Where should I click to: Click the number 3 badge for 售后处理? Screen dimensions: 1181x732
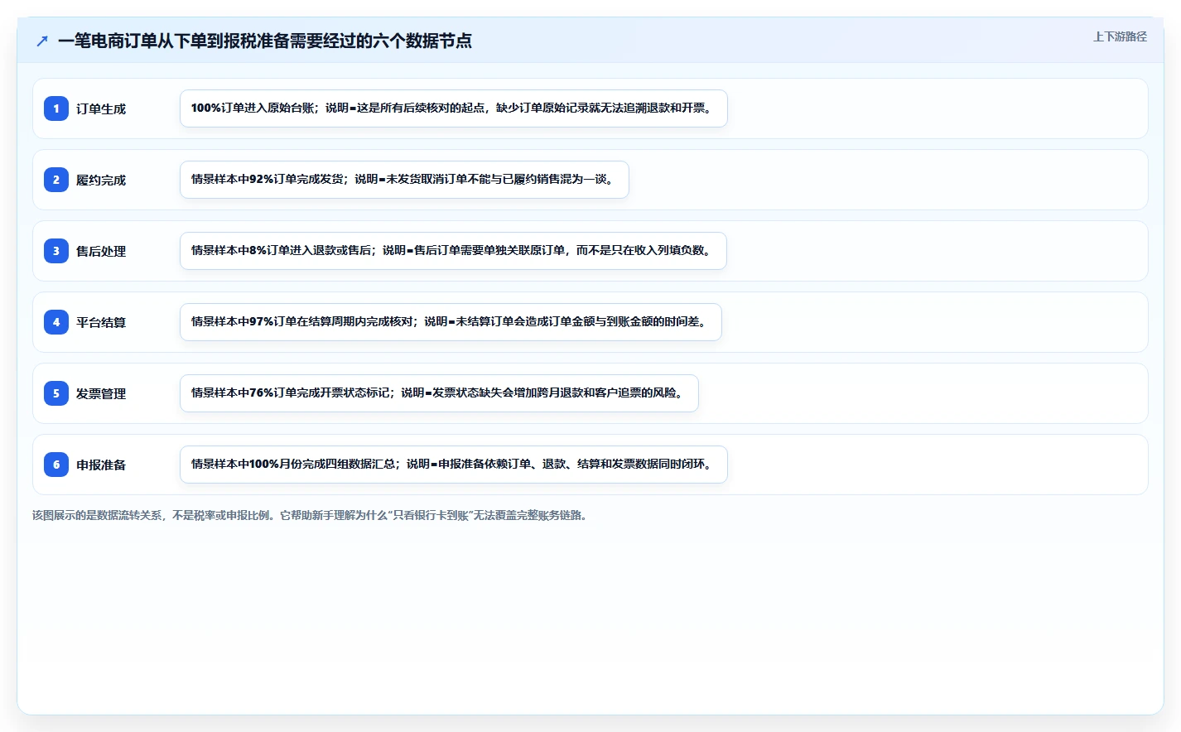(56, 251)
